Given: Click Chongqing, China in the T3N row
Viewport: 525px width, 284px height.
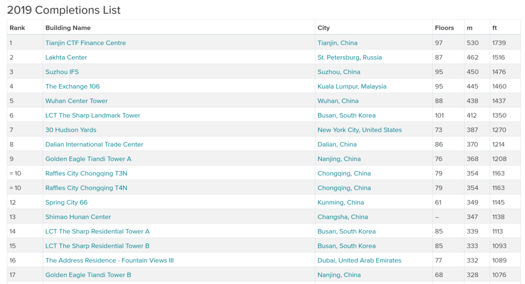Looking at the screenshot, I should coord(344,173).
